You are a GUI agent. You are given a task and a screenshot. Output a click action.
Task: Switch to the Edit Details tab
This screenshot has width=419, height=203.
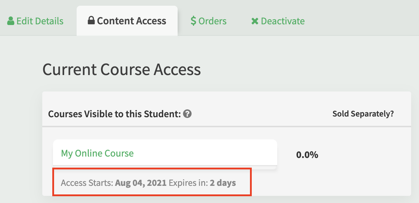(35, 21)
